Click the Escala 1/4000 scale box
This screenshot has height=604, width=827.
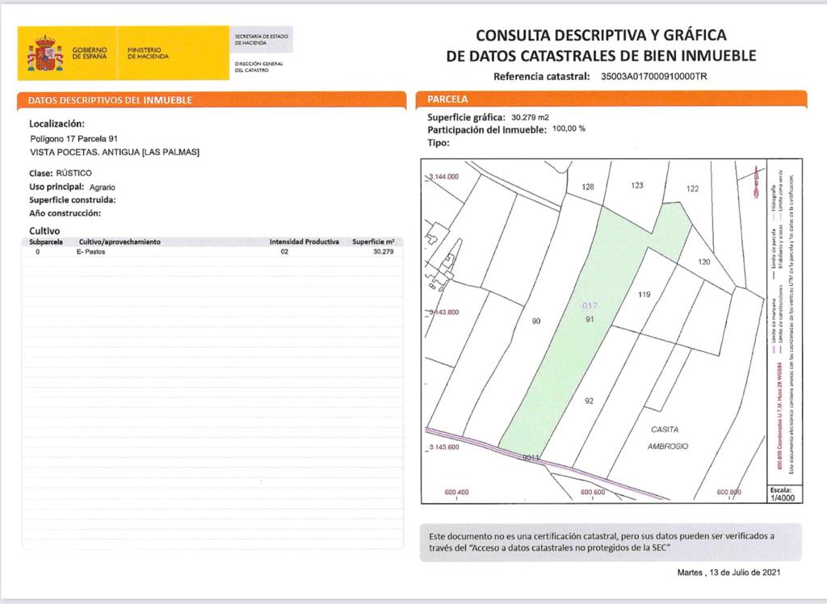tap(782, 493)
